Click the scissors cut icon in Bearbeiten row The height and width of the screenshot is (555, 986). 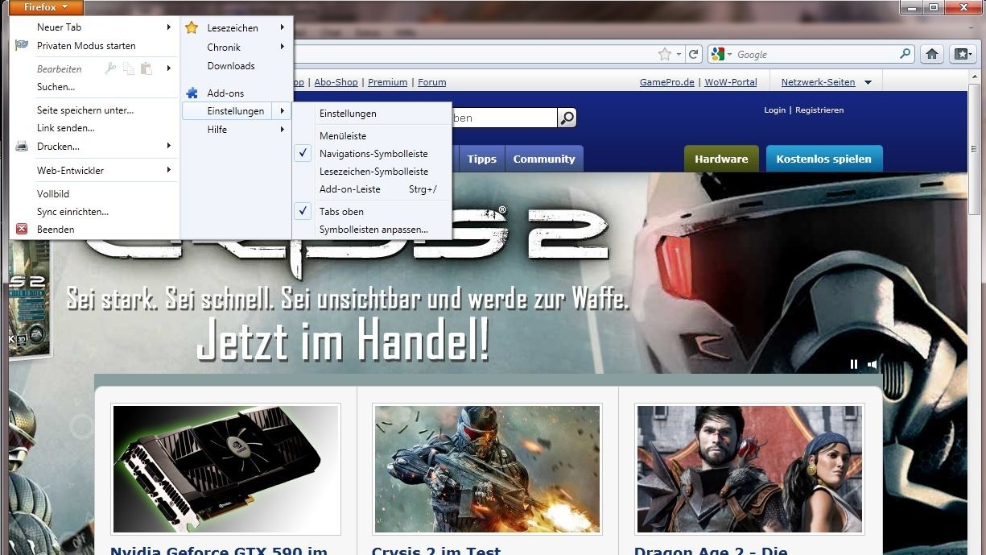click(x=111, y=68)
